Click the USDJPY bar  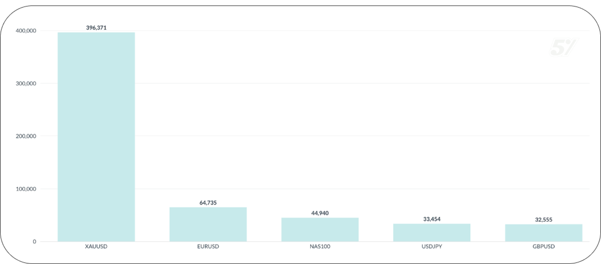432,233
